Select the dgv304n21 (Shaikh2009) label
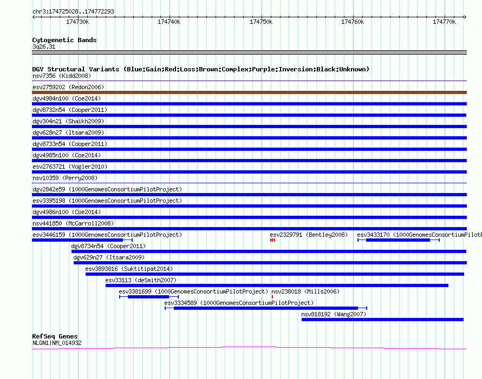 pos(68,121)
